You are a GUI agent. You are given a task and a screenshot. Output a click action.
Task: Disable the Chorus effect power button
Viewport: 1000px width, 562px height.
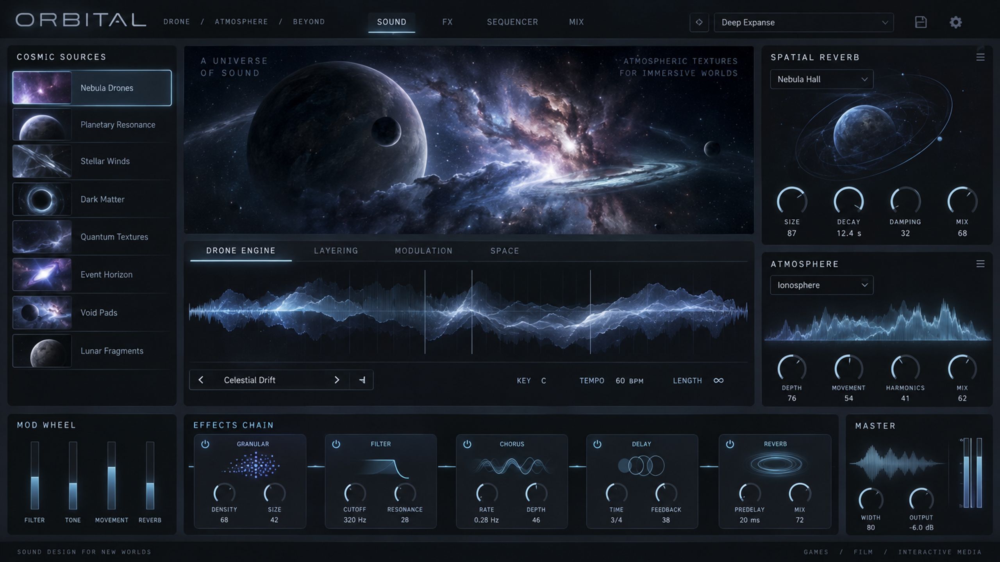(x=467, y=444)
